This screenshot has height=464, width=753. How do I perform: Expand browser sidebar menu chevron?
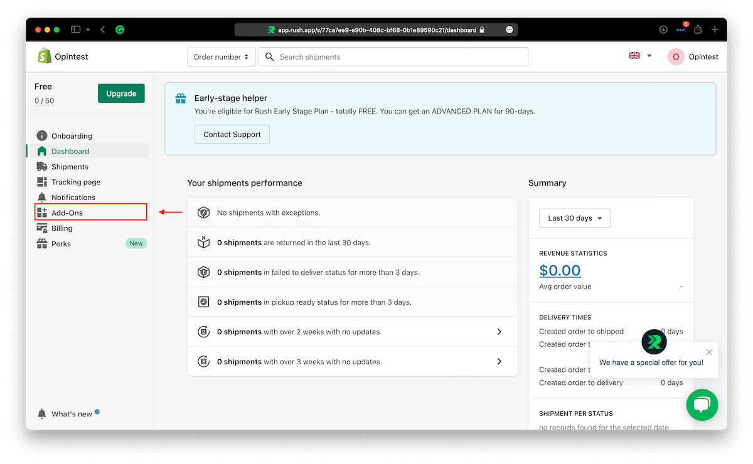88,29
